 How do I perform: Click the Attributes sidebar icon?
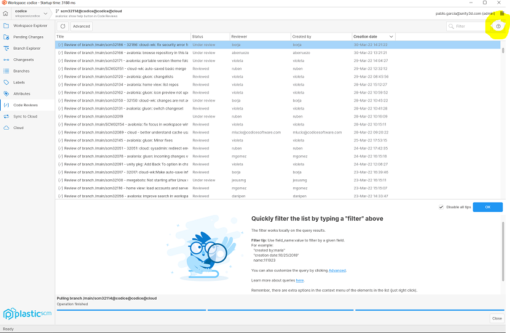(x=6, y=93)
